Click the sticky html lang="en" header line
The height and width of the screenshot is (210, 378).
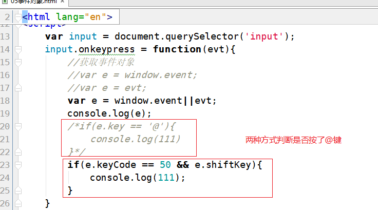pyautogui.click(x=67, y=17)
